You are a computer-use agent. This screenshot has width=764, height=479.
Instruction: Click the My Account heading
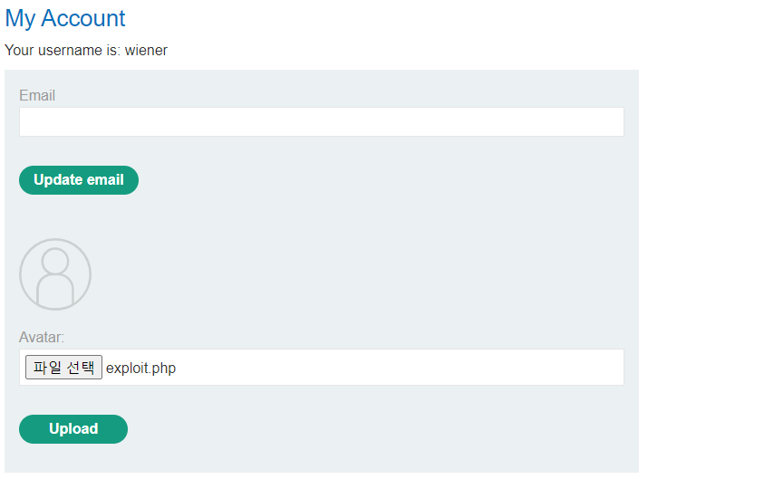[65, 18]
